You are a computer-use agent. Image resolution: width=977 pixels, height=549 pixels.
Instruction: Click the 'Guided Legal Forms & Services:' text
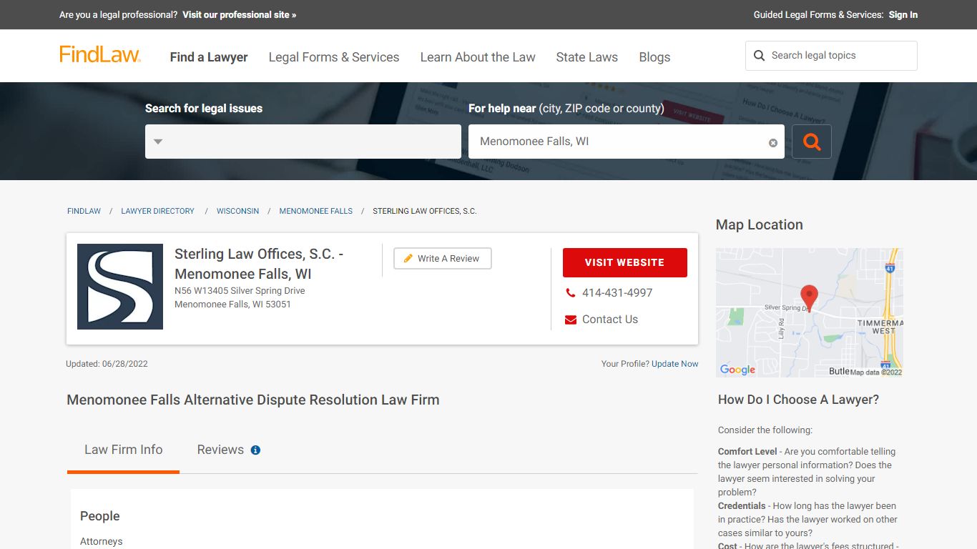tap(819, 15)
